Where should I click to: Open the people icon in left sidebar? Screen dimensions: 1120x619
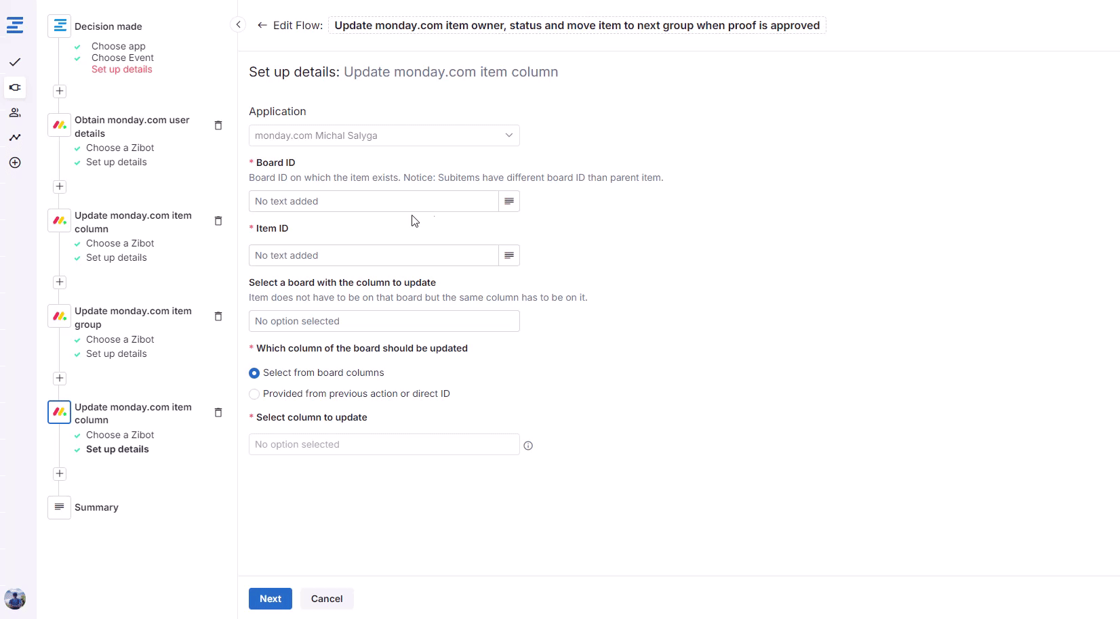click(x=15, y=113)
